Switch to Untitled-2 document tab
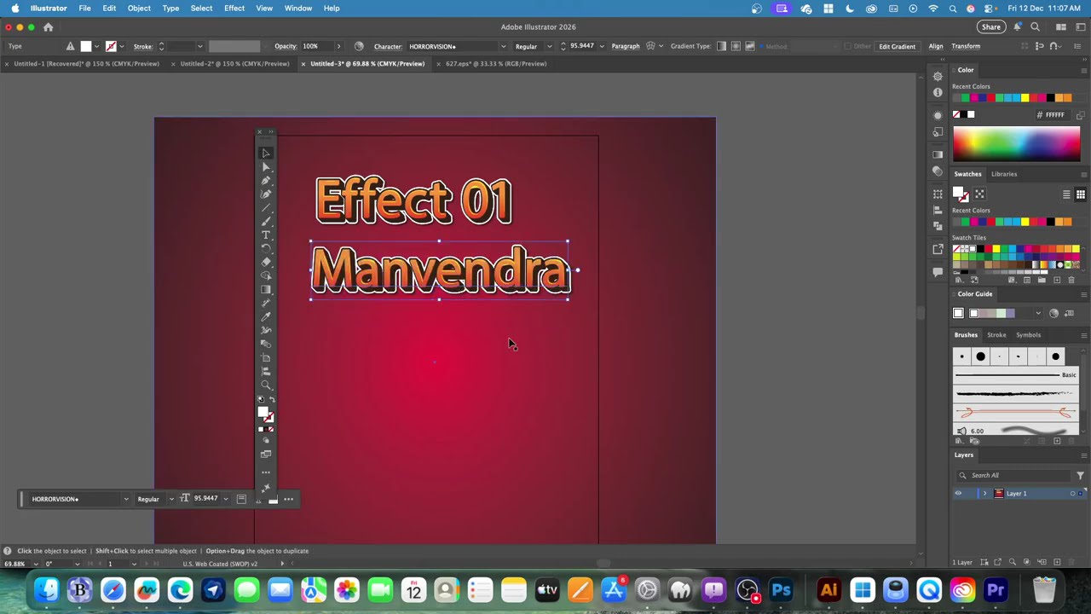The image size is (1091, 614). (x=234, y=64)
